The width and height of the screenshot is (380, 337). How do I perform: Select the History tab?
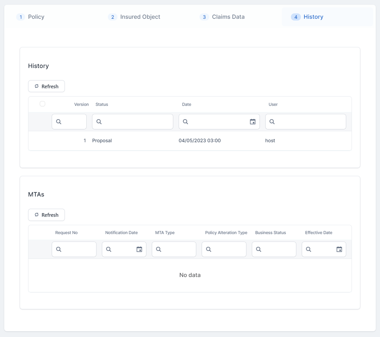[x=313, y=17]
